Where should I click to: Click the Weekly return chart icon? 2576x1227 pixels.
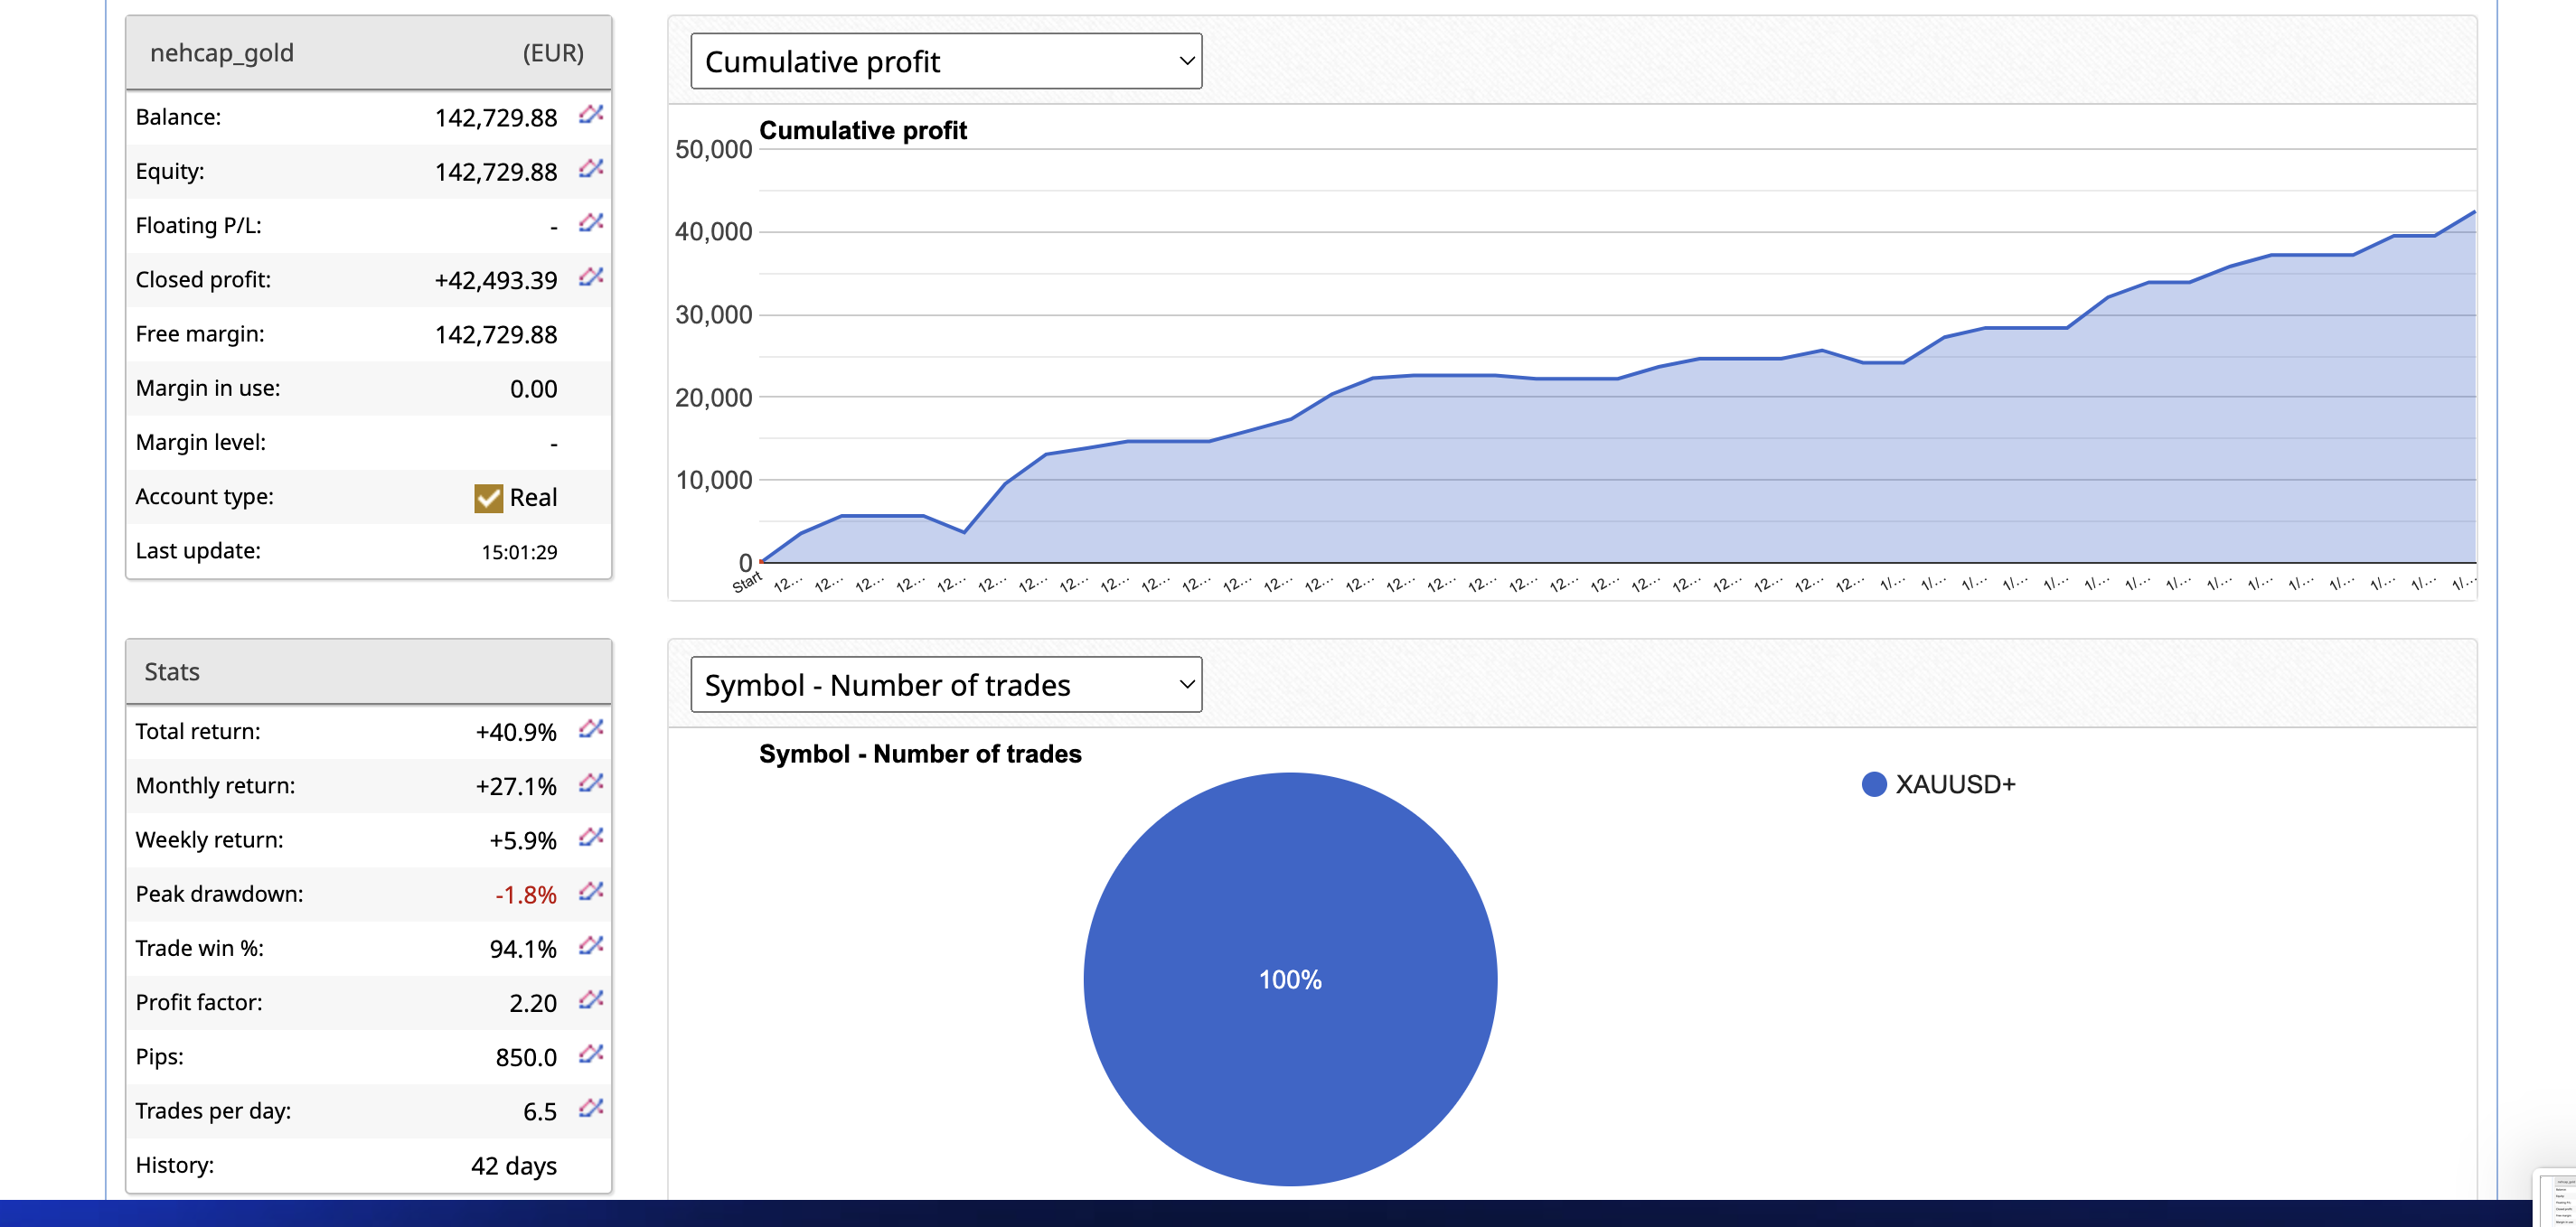(591, 837)
